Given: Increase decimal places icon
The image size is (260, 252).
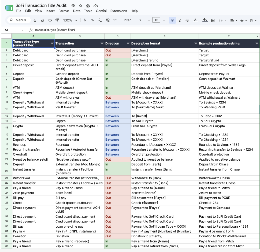Looking at the screenshot, I should tap(108, 20).
